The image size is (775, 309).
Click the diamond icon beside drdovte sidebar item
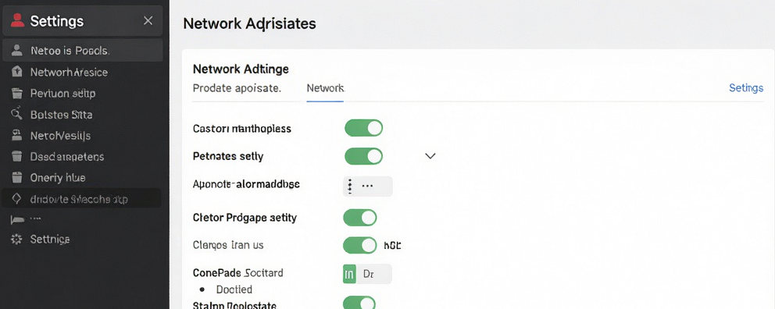point(17,199)
